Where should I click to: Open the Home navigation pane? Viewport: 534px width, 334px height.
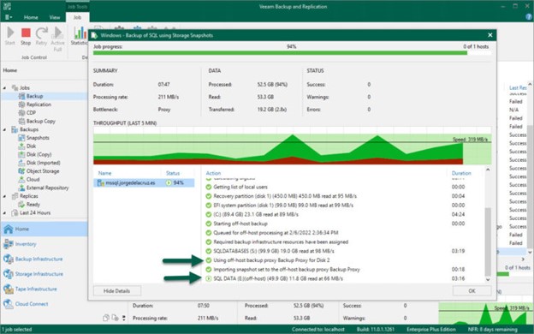coord(44,229)
